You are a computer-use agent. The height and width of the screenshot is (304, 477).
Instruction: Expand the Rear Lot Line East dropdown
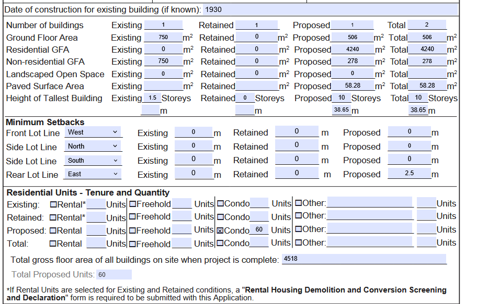tap(93, 174)
